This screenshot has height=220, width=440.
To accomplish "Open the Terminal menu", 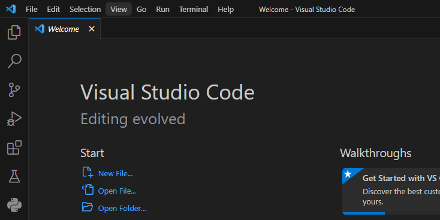I will (194, 9).
